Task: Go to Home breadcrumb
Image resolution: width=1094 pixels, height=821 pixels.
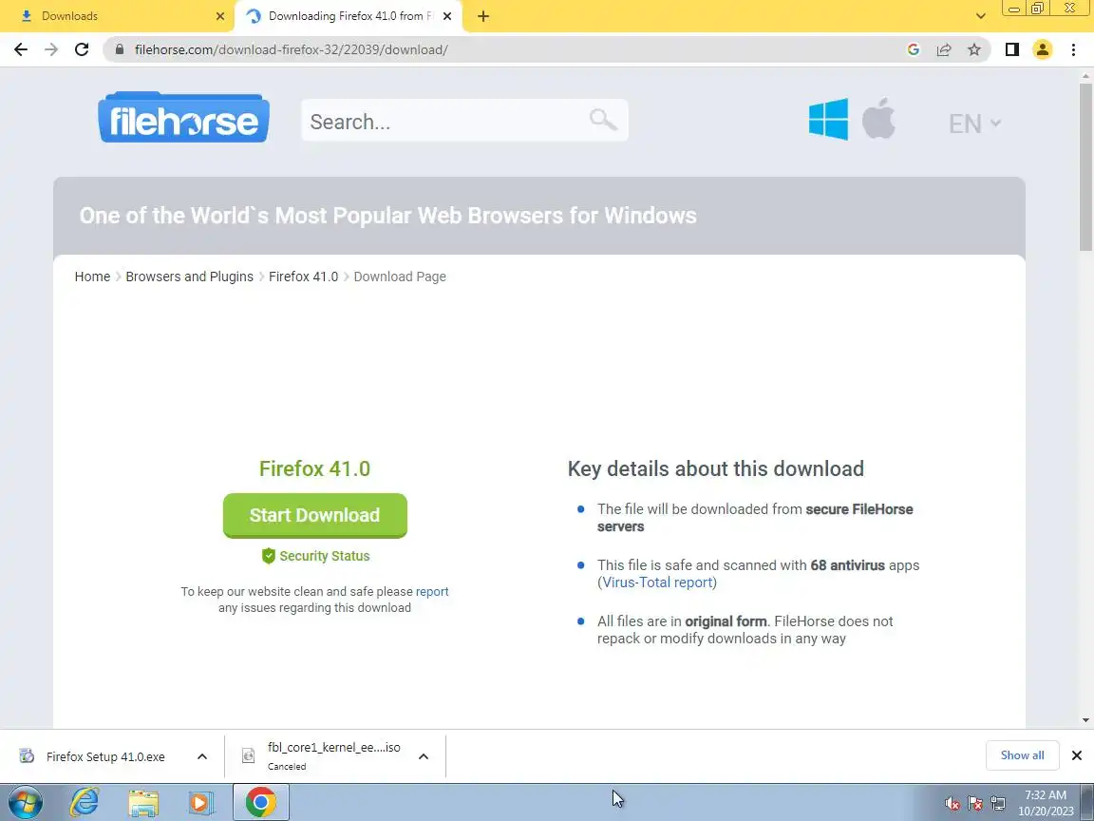Action: coord(92,277)
